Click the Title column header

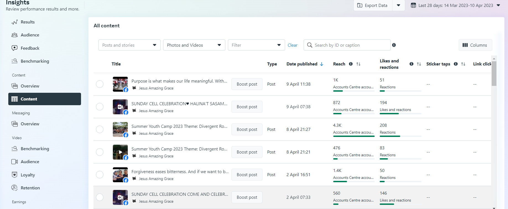point(116,64)
